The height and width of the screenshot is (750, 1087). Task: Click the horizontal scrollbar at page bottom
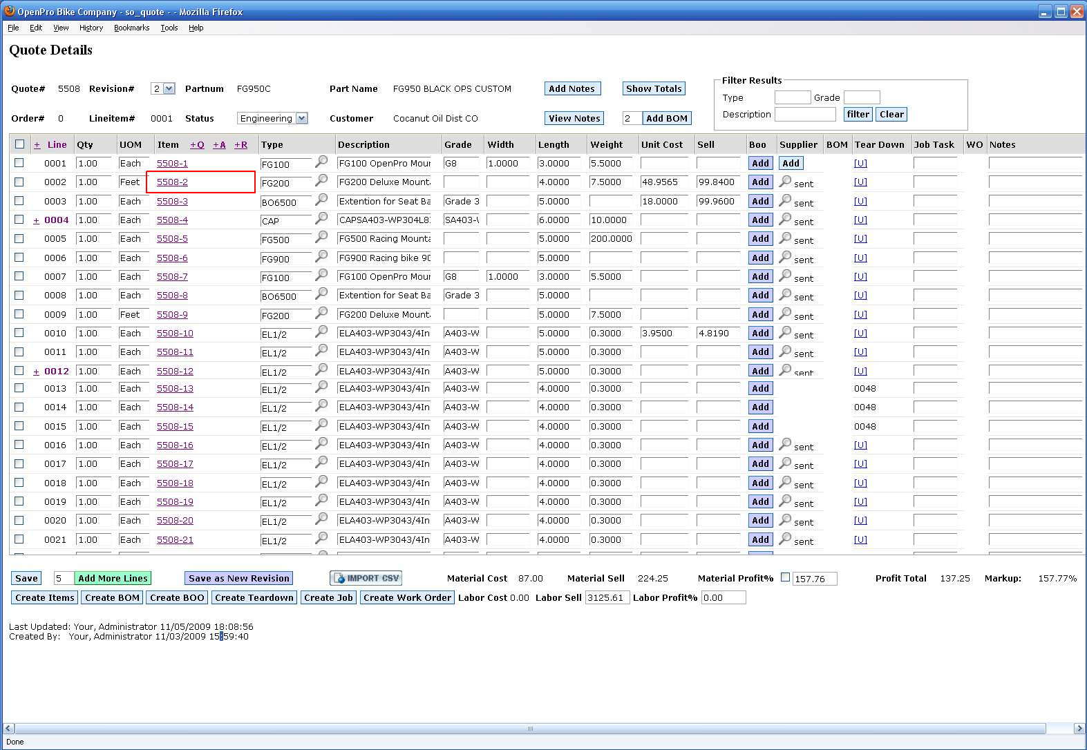click(x=530, y=729)
